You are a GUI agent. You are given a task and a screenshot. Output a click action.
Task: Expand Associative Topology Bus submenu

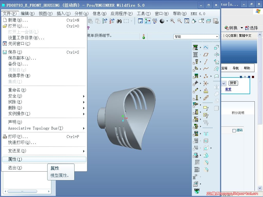tap(44, 128)
